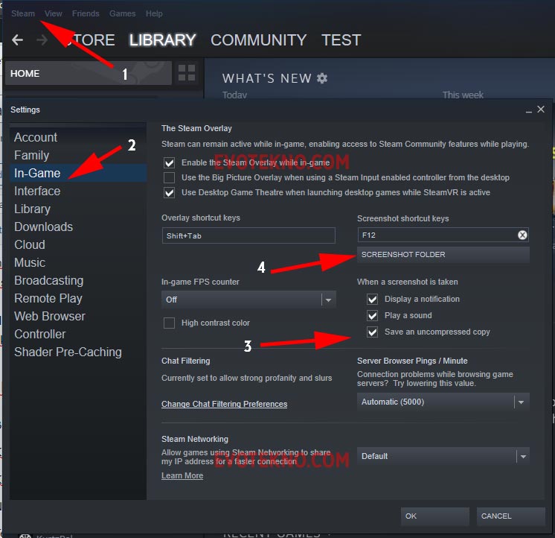Image resolution: width=555 pixels, height=538 pixels.
Task: Click the What's New settings gear
Action: 322,78
